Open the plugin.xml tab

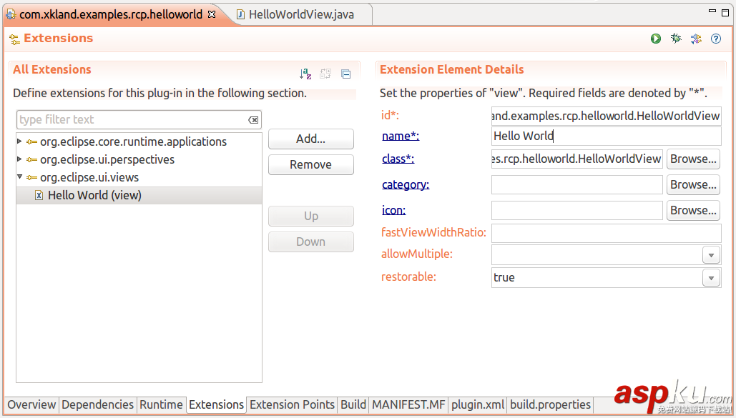coord(476,404)
